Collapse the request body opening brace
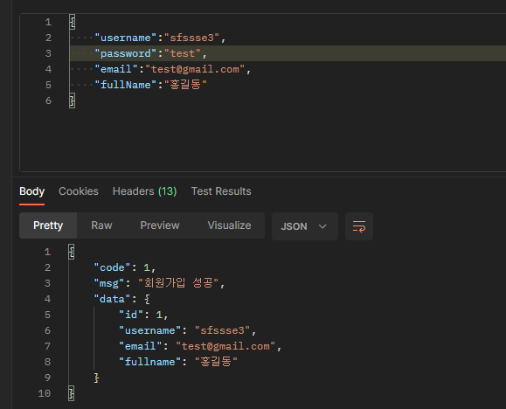This screenshot has height=409, width=506. tap(73, 22)
